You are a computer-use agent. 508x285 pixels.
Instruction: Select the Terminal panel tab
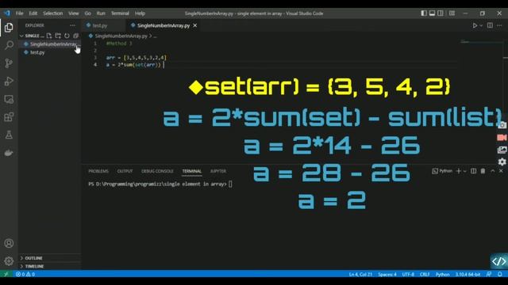click(x=192, y=171)
